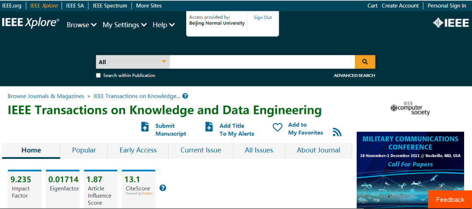Screen dimensions: 472x209
Task: Click the Add to Favorites heart icon
Action: coord(278,127)
